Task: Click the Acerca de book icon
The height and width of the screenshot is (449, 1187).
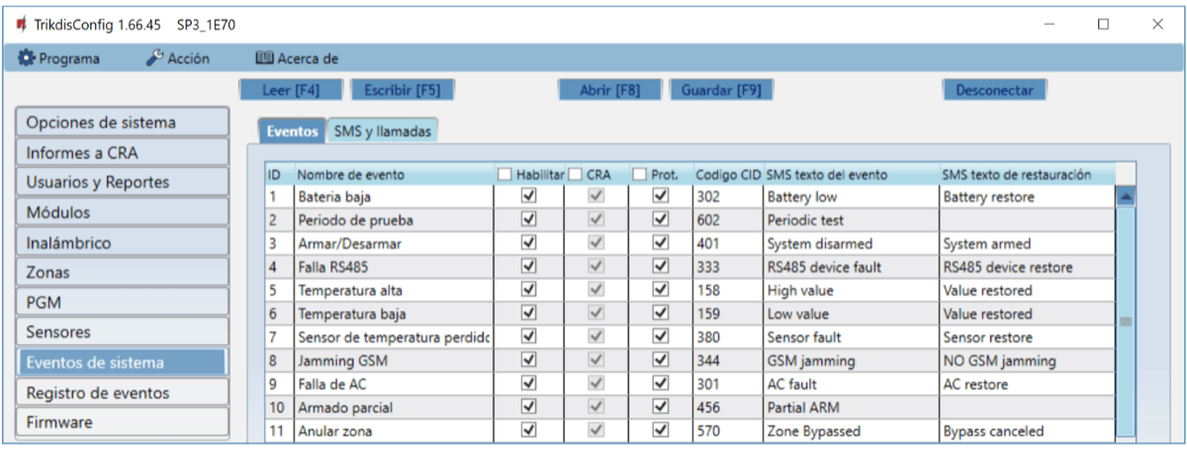Action: 264,58
